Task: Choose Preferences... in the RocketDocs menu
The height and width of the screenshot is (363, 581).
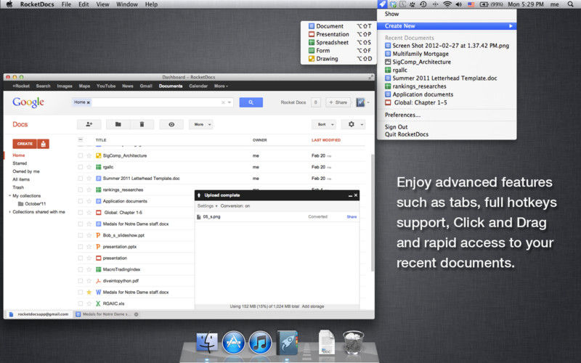Action: 402,115
